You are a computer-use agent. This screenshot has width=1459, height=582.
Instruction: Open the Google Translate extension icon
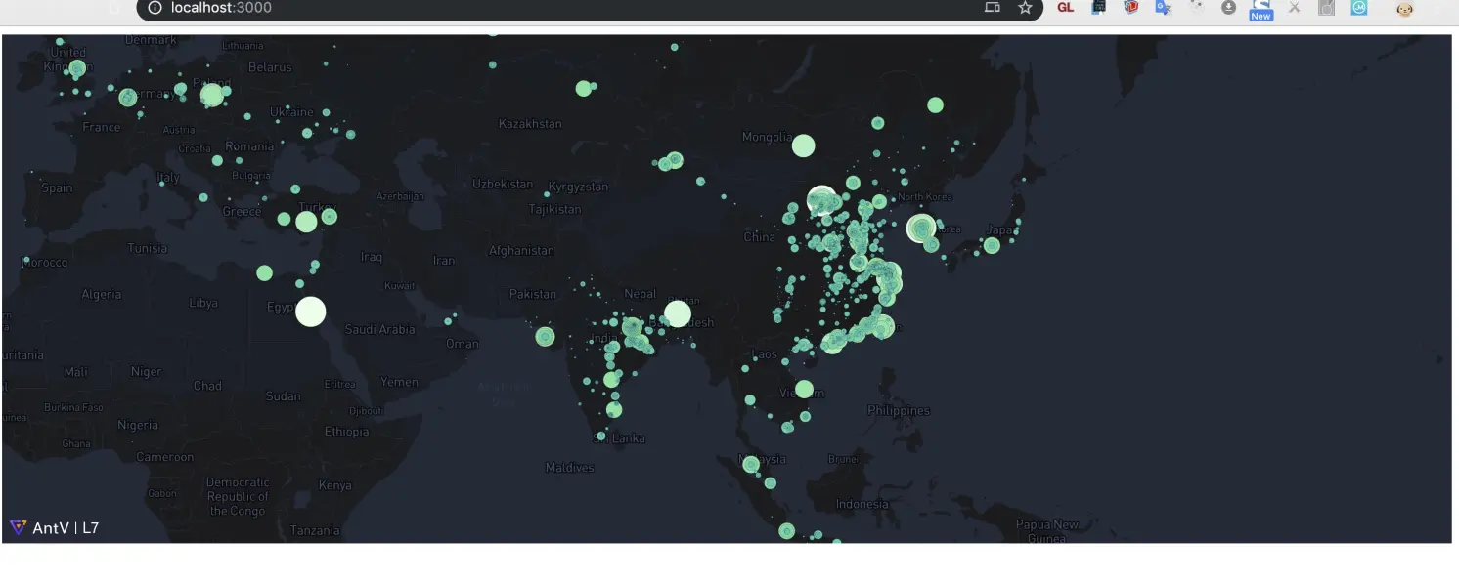1164,8
